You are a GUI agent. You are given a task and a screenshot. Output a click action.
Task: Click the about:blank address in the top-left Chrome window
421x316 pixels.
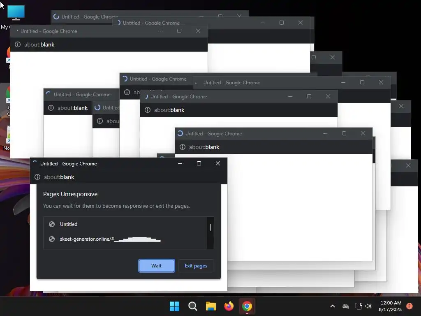39,44
